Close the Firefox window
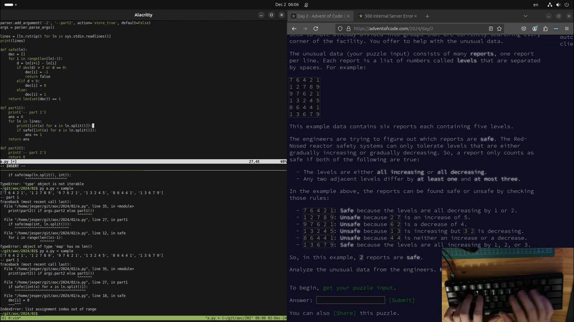The image size is (574, 322). tap(569, 16)
